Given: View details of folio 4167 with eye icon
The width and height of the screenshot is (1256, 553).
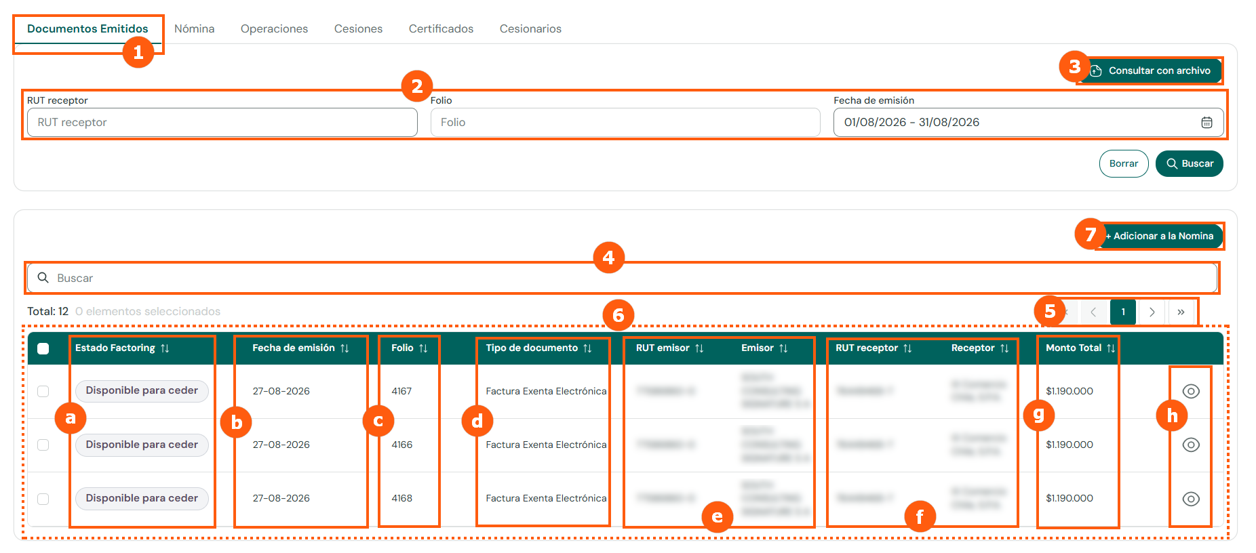Looking at the screenshot, I should point(1191,391).
